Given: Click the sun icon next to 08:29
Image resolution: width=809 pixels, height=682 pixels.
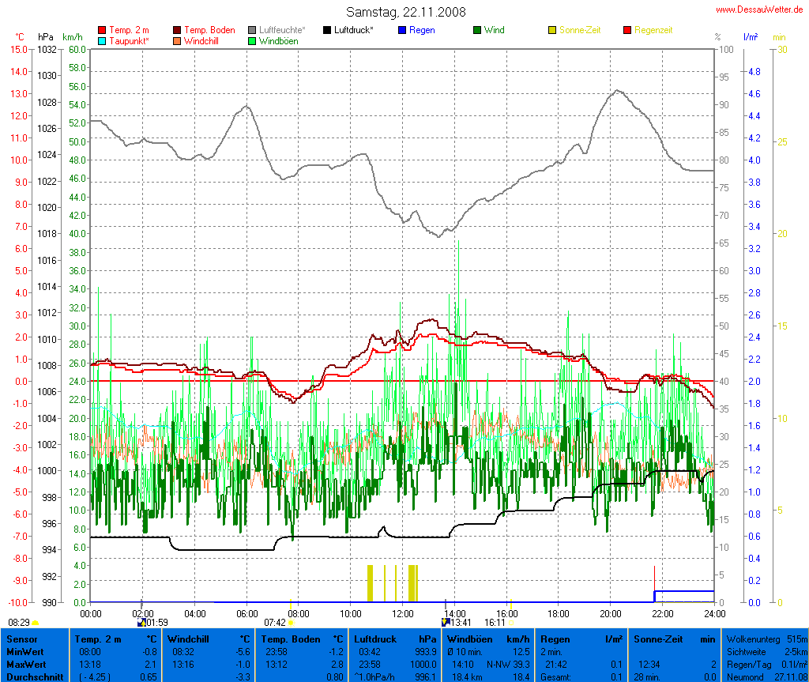Looking at the screenshot, I should [36, 624].
